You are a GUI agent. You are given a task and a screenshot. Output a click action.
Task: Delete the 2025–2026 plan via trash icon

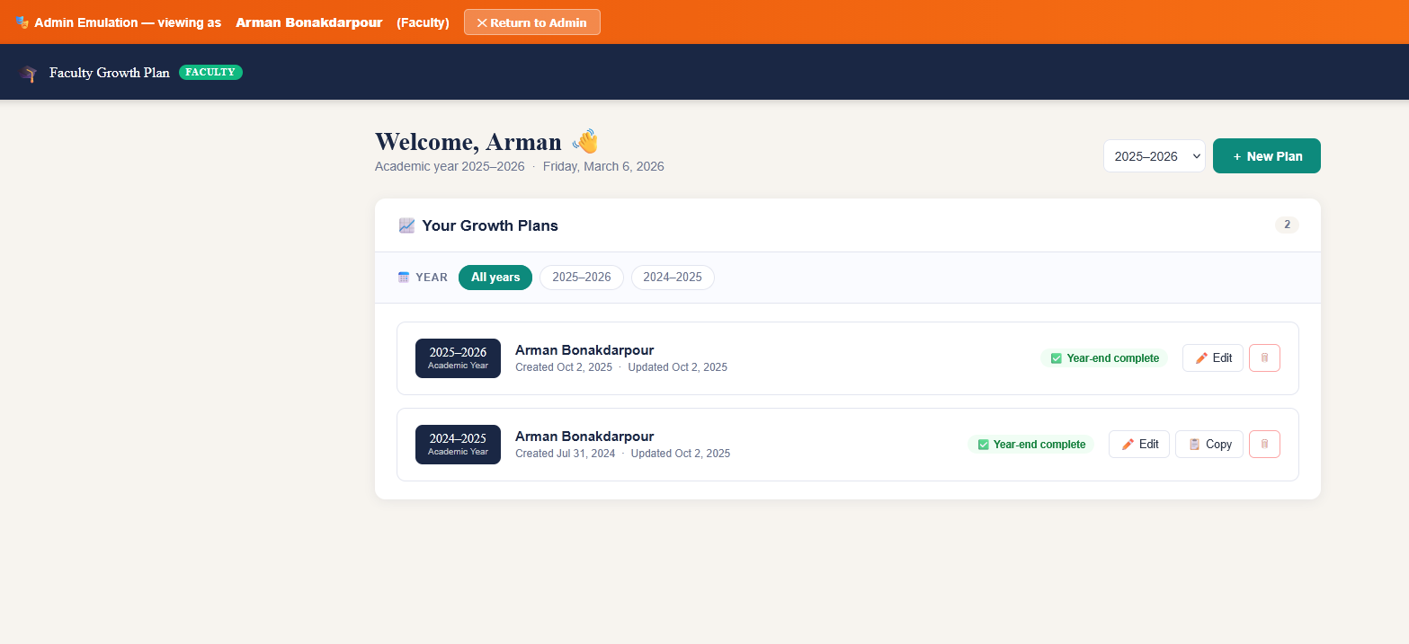pos(1264,357)
